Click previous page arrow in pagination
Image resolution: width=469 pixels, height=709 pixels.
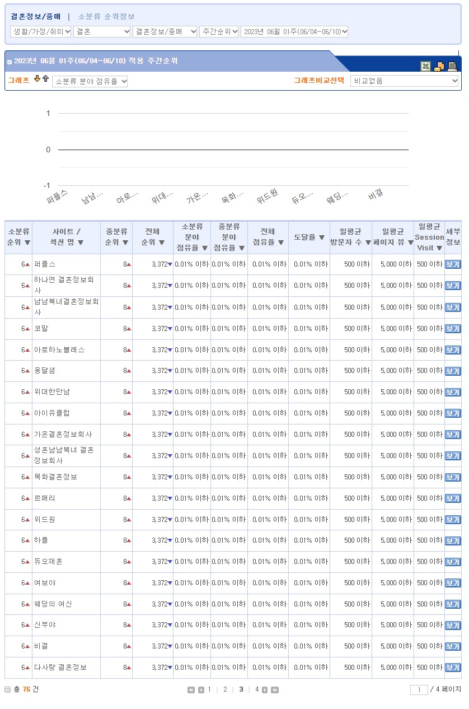(201, 690)
